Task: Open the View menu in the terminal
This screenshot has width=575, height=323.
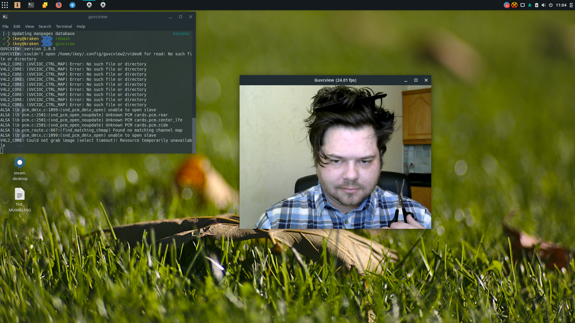Action: click(29, 26)
